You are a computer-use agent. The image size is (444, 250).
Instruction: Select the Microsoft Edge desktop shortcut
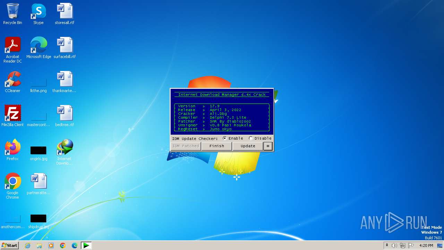(39, 48)
